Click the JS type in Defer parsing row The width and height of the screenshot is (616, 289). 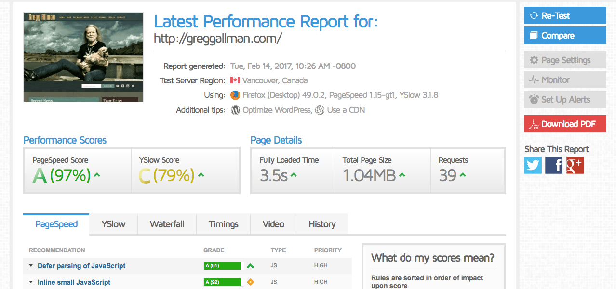click(x=275, y=266)
